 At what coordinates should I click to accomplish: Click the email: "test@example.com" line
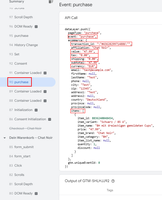92,70
